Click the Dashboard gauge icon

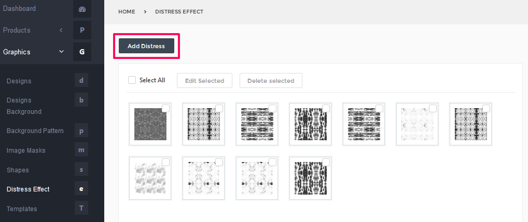point(82,9)
